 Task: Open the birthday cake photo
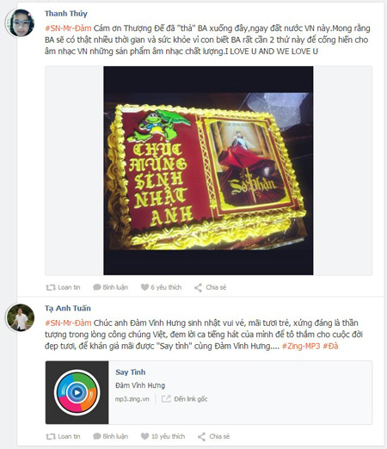(208, 170)
